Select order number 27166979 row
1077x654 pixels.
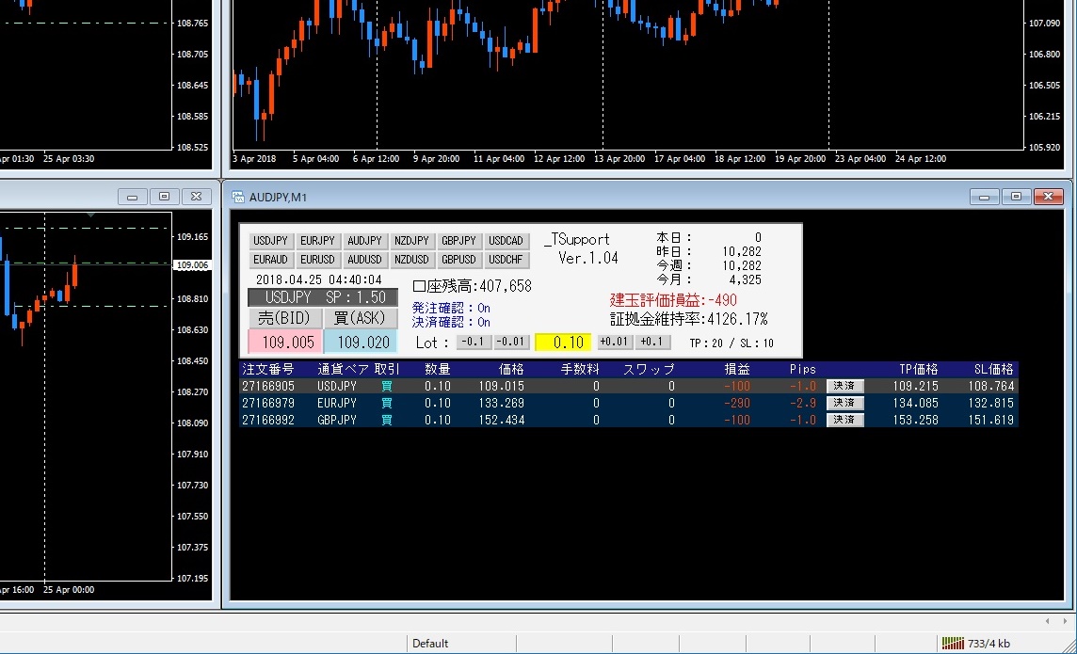pyautogui.click(x=628, y=403)
